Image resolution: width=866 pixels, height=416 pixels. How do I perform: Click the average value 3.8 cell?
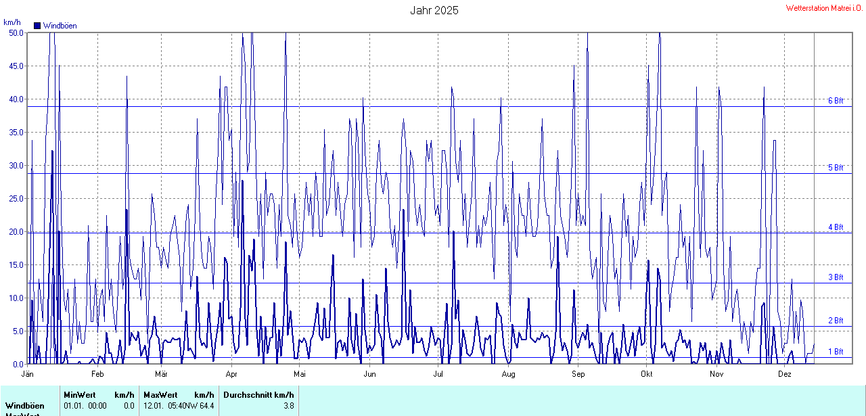point(288,405)
